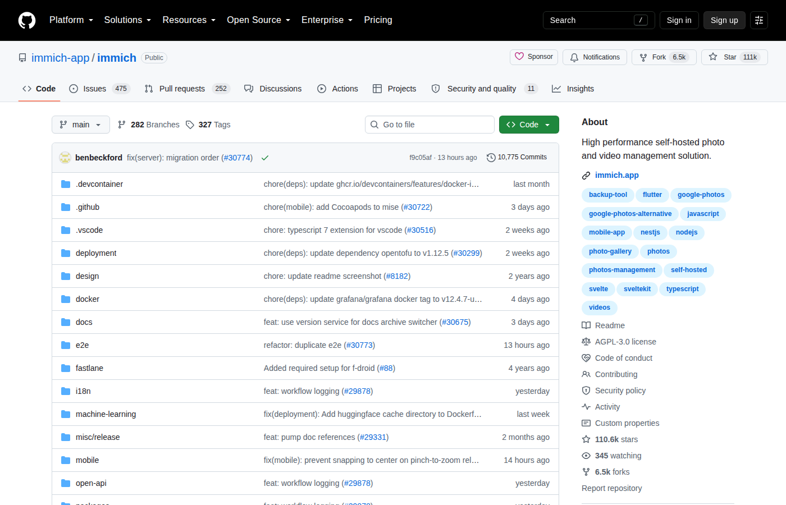Expand the Open Source menu
This screenshot has height=505, width=786.
pyautogui.click(x=259, y=20)
